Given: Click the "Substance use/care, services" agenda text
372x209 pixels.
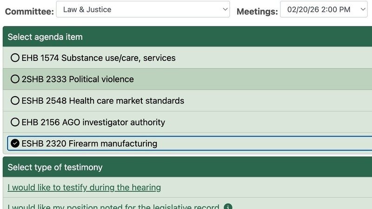Looking at the screenshot, I should point(118,58).
